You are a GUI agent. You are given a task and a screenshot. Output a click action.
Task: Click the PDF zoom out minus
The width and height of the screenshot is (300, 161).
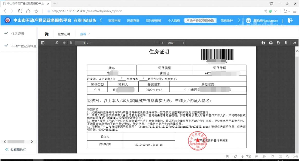(x=156, y=43)
